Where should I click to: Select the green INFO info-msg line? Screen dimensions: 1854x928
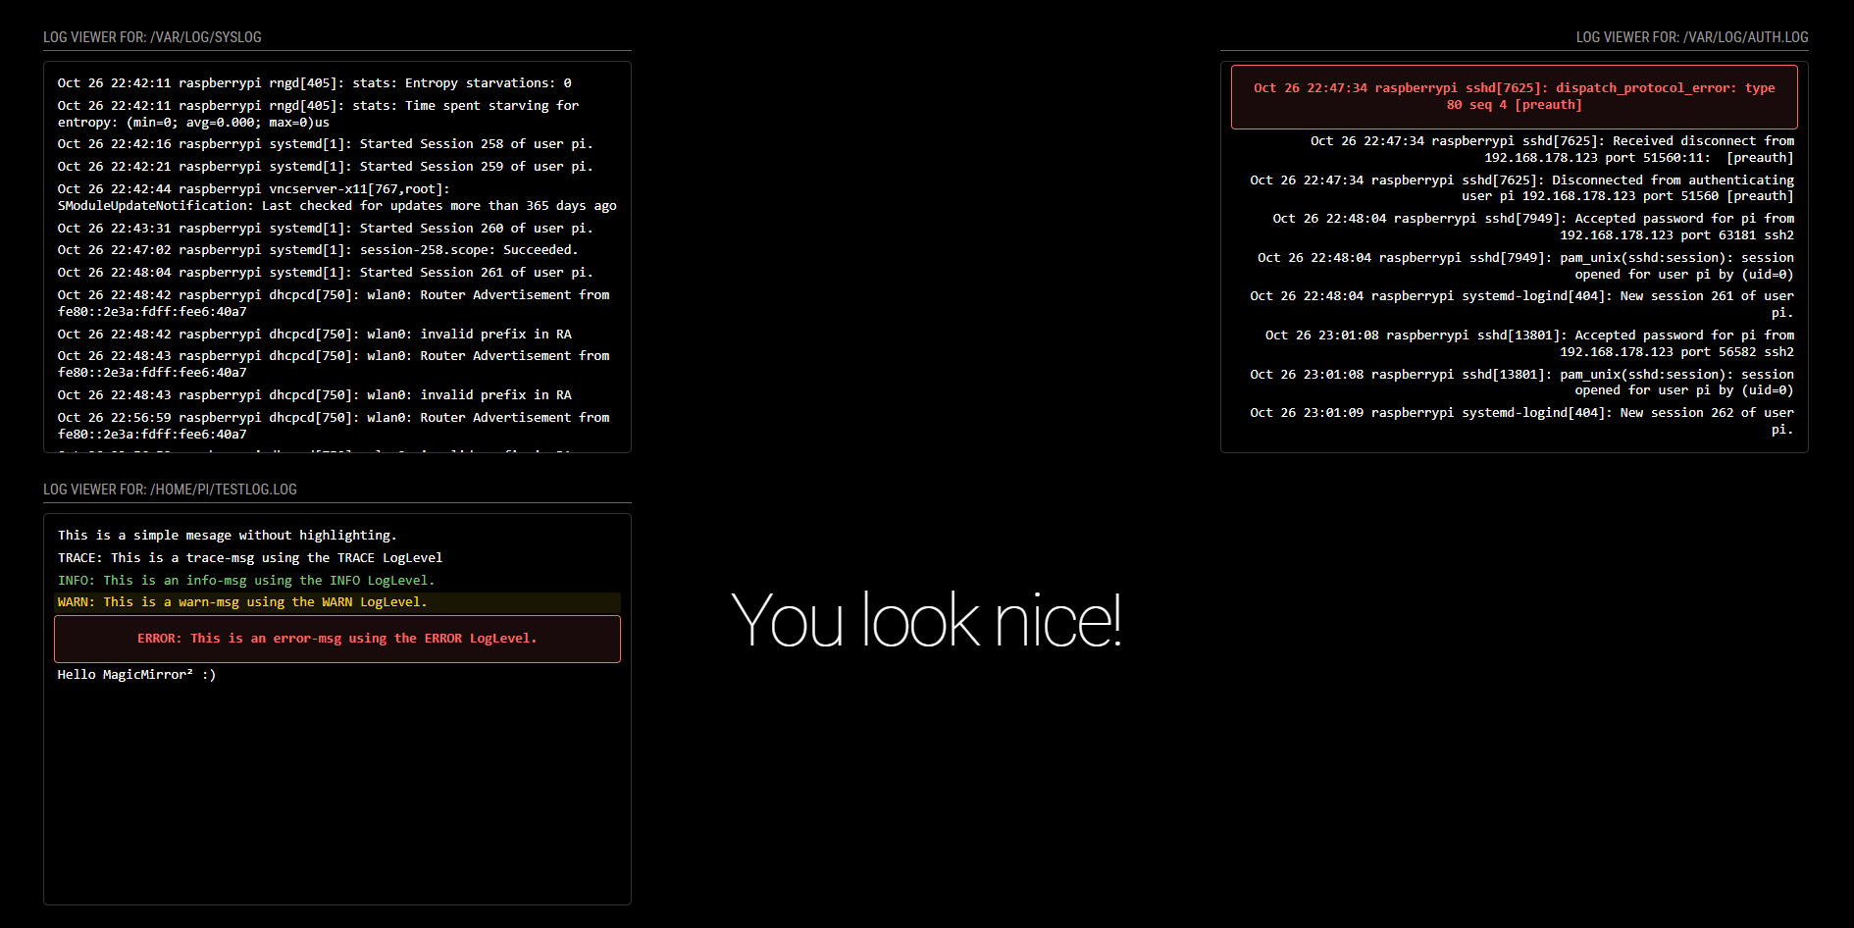245,581
